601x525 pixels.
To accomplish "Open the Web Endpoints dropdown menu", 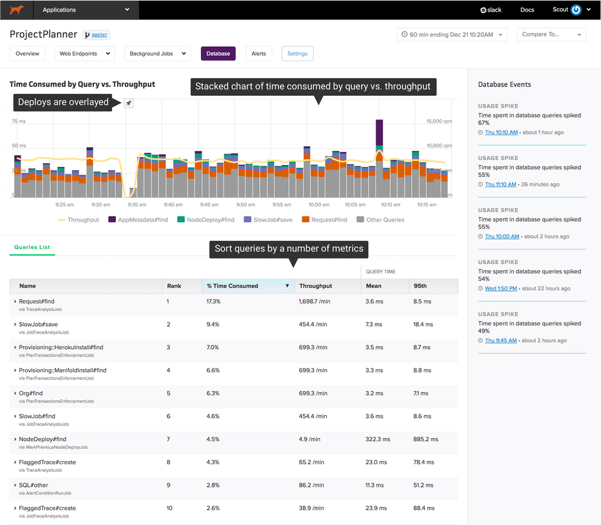I will (x=84, y=54).
